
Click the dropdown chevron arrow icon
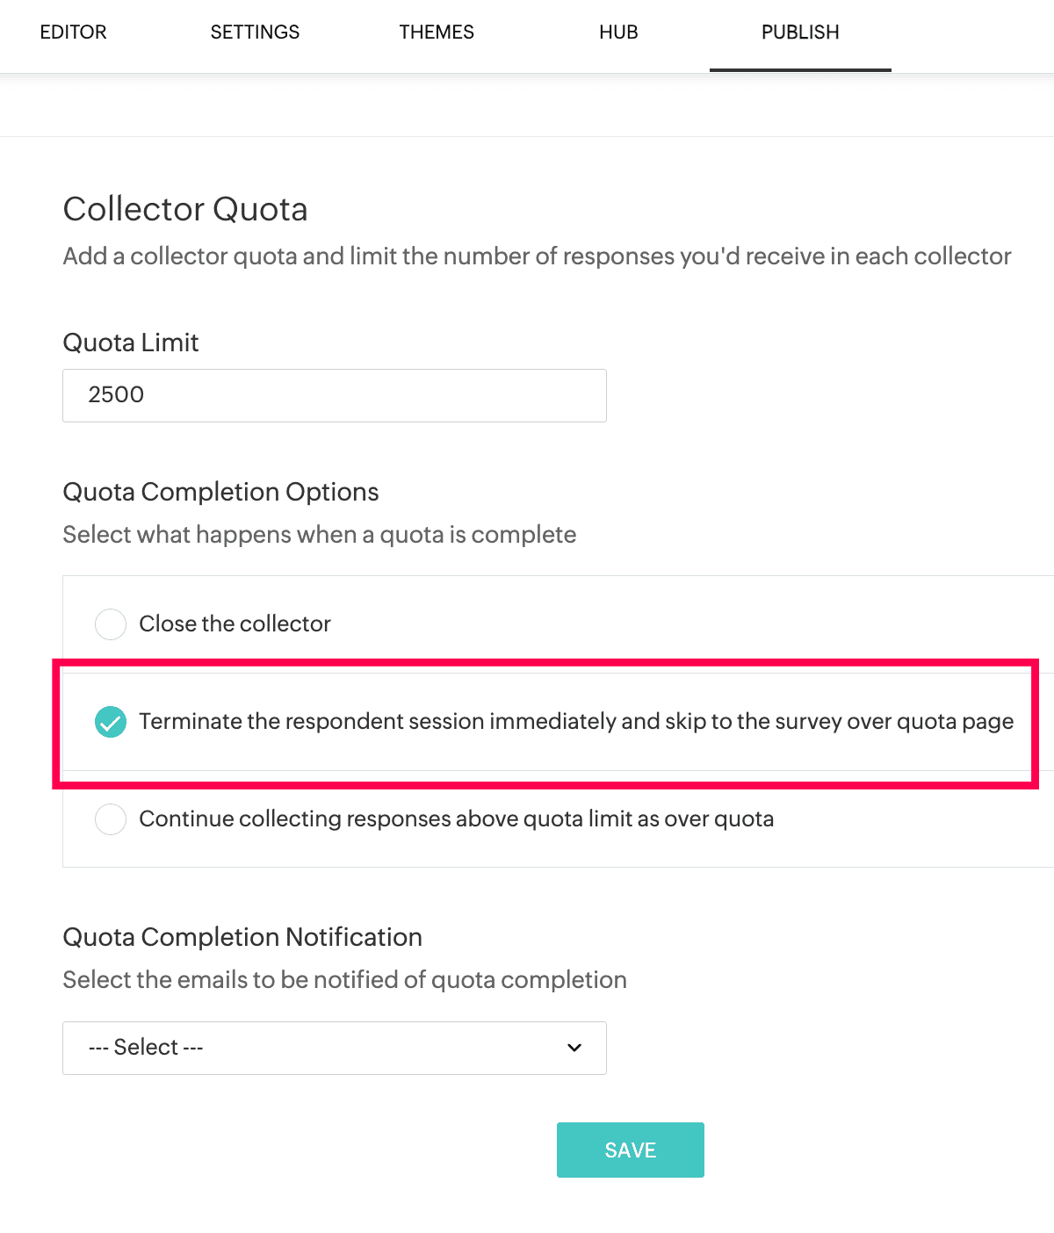(574, 1048)
